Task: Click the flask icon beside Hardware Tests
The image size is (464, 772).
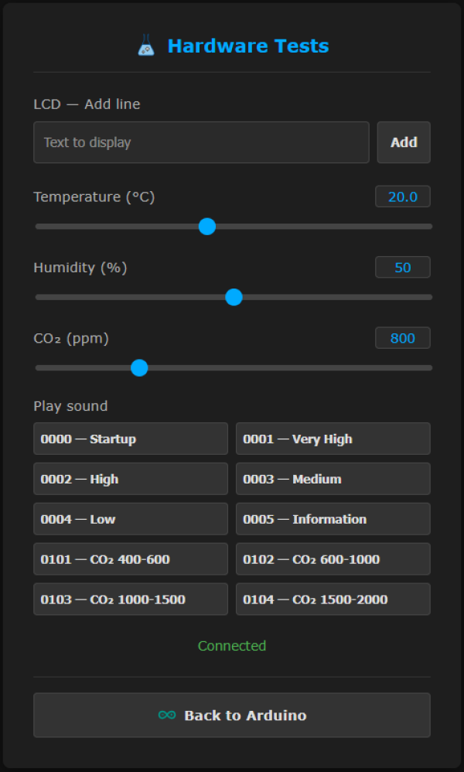Action: (146, 46)
